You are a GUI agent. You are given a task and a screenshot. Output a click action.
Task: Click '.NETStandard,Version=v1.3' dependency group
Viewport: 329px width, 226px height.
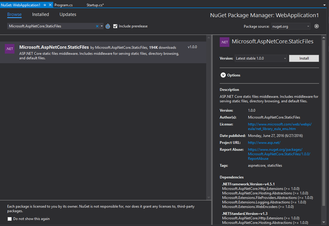(x=245, y=213)
